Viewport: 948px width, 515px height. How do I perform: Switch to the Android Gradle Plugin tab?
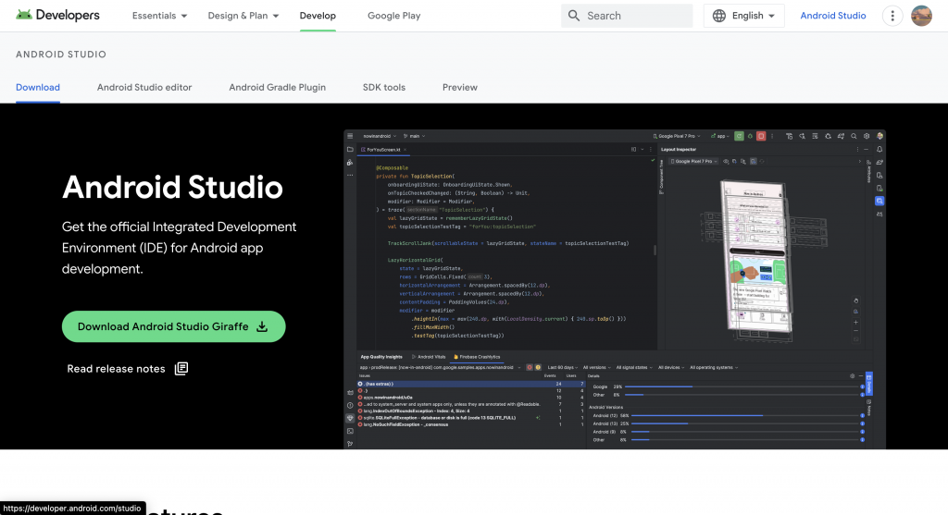(x=277, y=88)
